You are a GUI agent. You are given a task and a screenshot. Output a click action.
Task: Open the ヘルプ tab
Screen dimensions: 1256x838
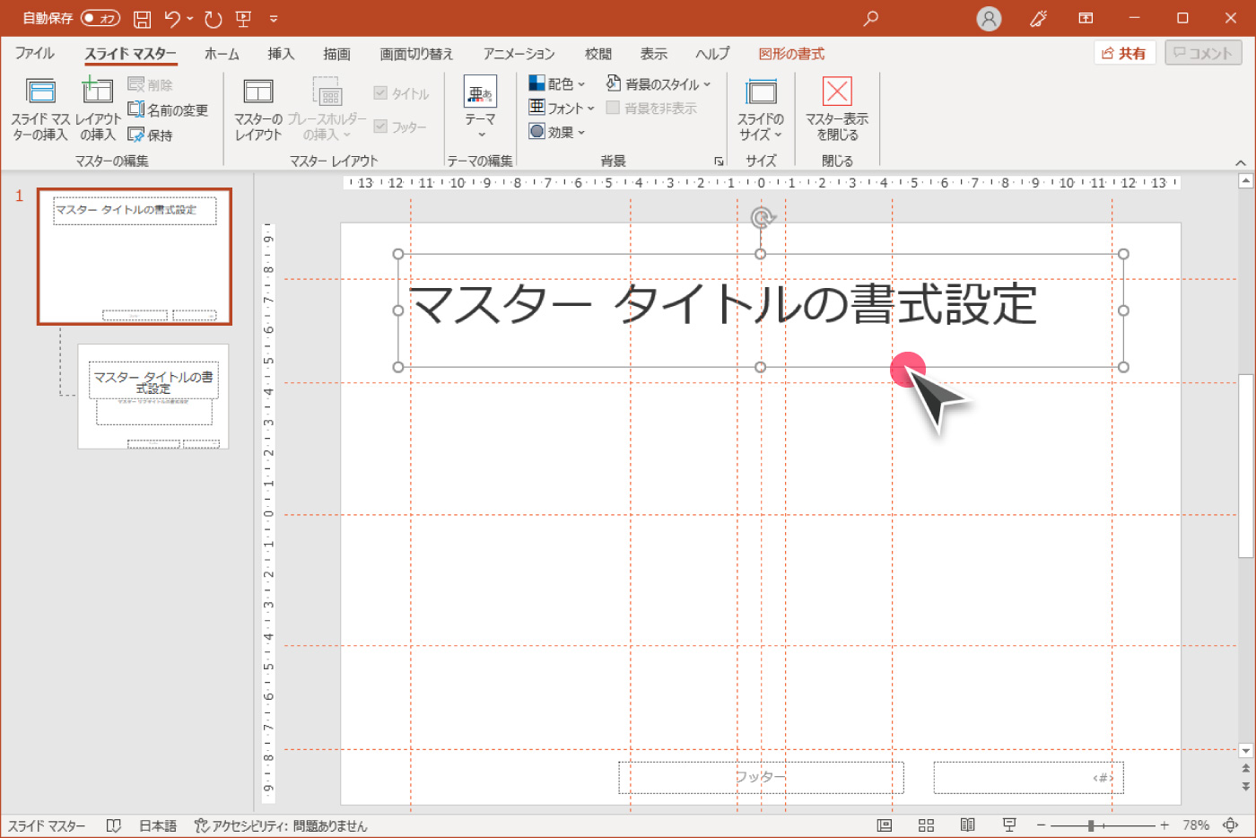712,54
